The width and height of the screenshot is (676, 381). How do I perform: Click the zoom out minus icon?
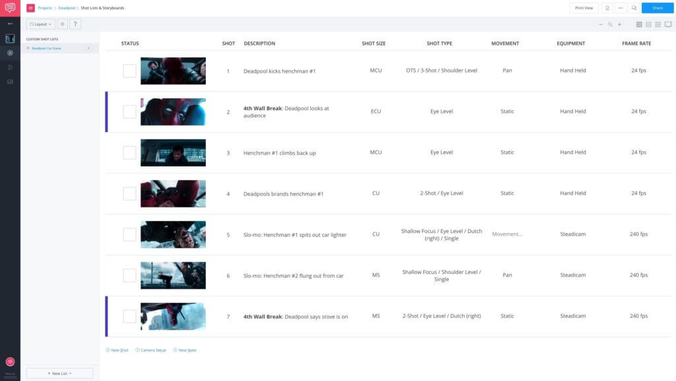pos(601,24)
